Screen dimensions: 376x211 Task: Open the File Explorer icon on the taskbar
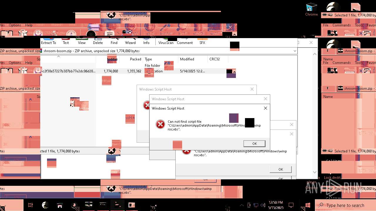point(60,205)
